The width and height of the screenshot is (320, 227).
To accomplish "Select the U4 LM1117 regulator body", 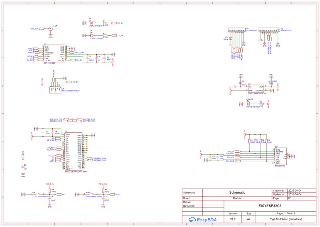I will point(256,89).
